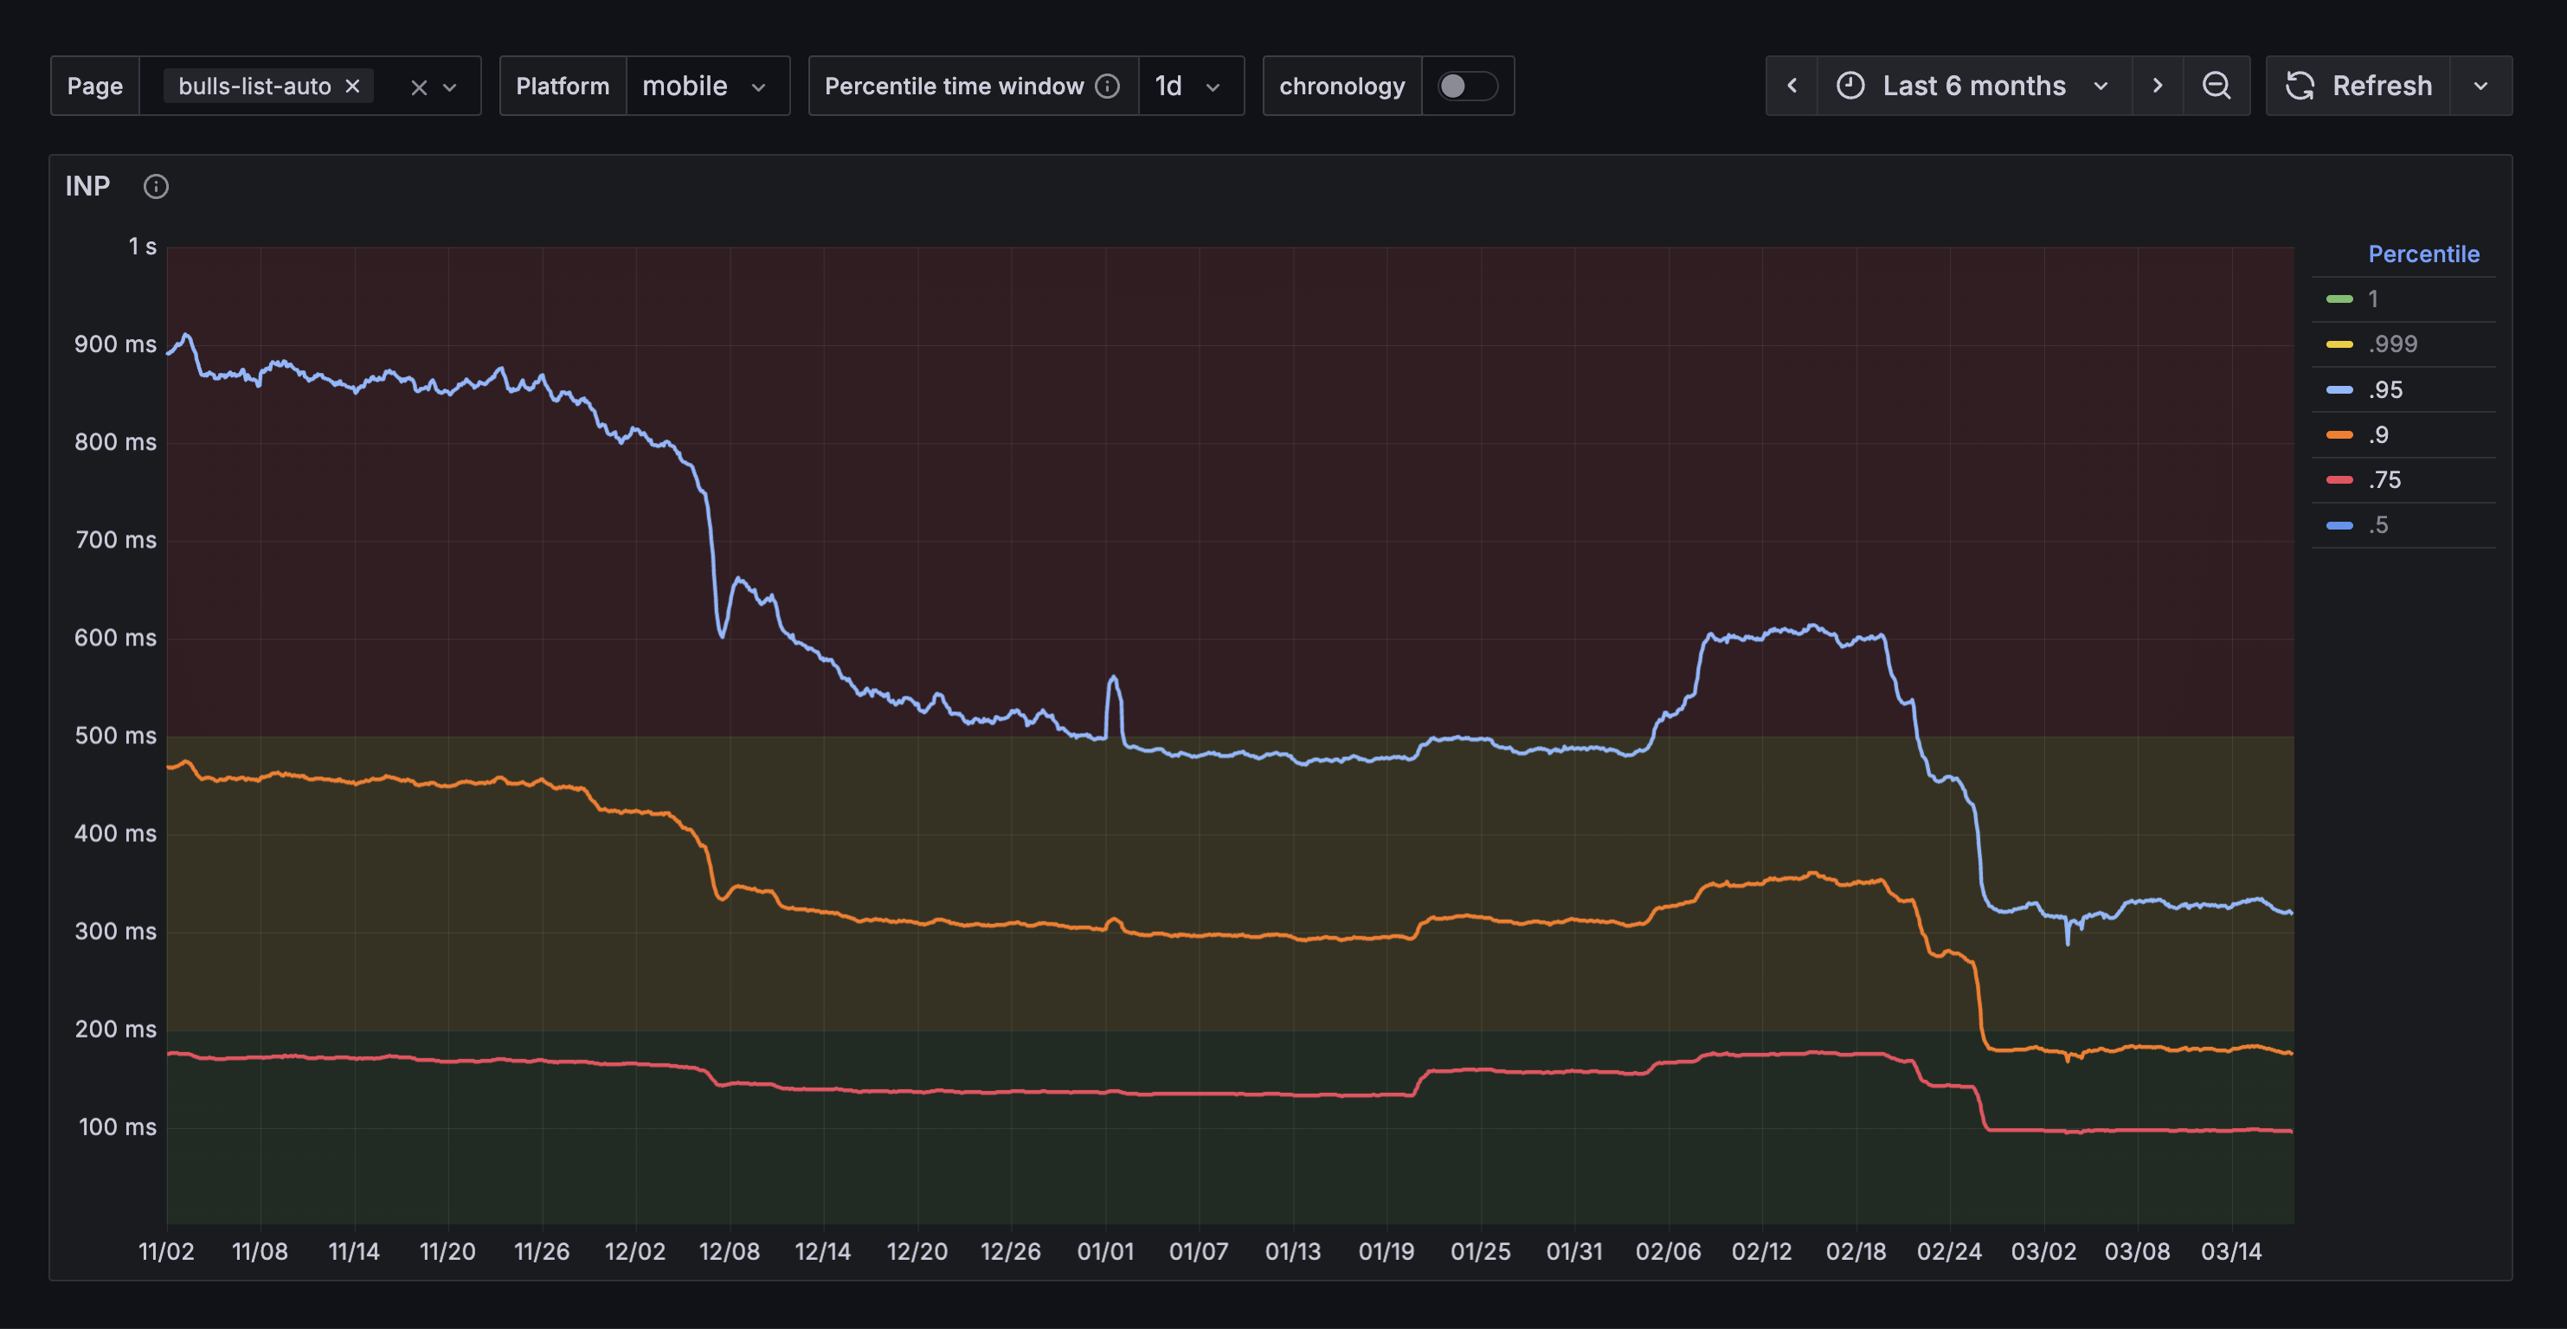Click the INP panel title
The image size is (2567, 1329).
(x=87, y=186)
